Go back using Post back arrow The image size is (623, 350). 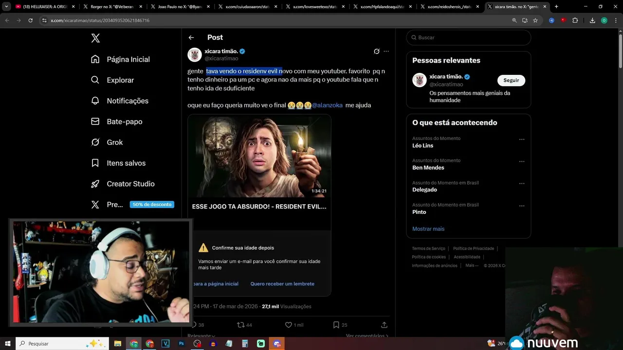[191, 37]
